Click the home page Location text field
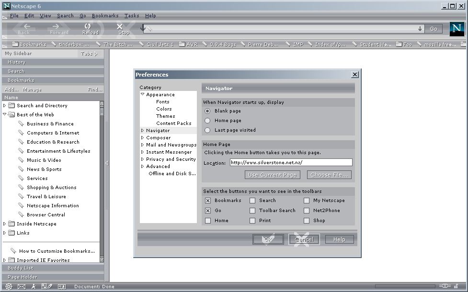 coord(291,163)
